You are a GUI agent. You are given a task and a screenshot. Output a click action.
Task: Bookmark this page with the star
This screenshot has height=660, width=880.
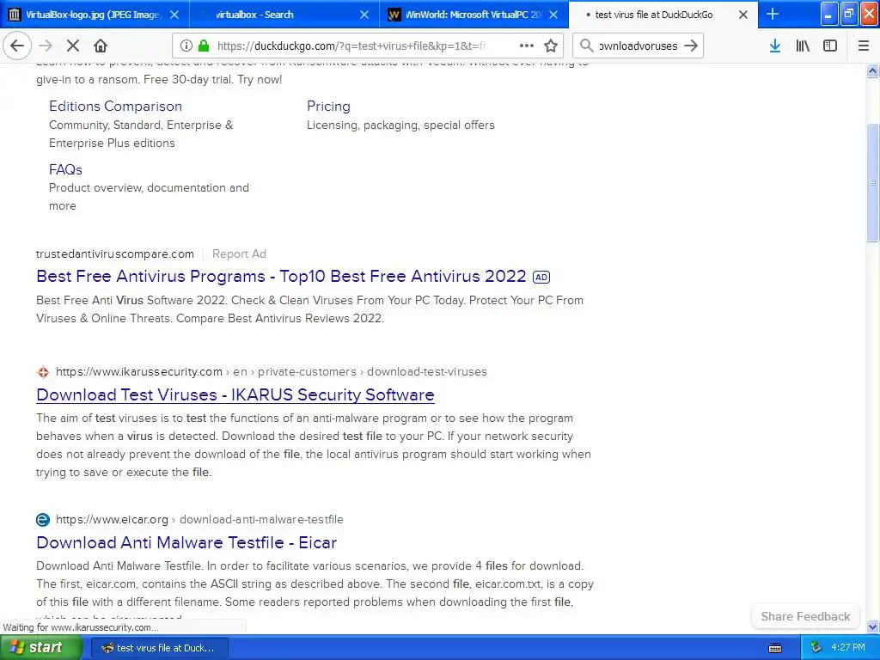[551, 46]
